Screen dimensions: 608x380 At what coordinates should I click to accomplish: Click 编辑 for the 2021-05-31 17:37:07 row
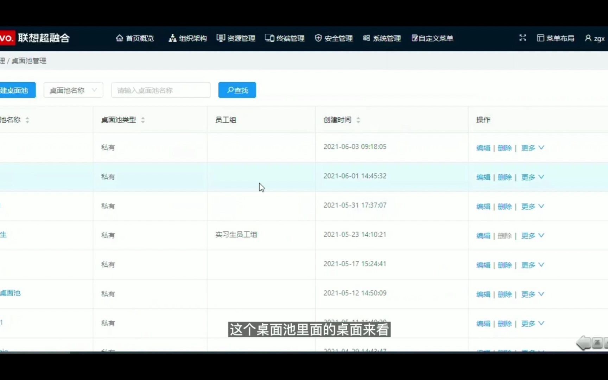(483, 206)
